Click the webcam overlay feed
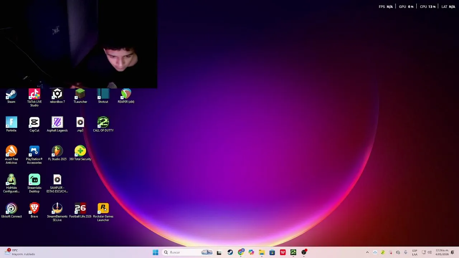 pyautogui.click(x=79, y=44)
